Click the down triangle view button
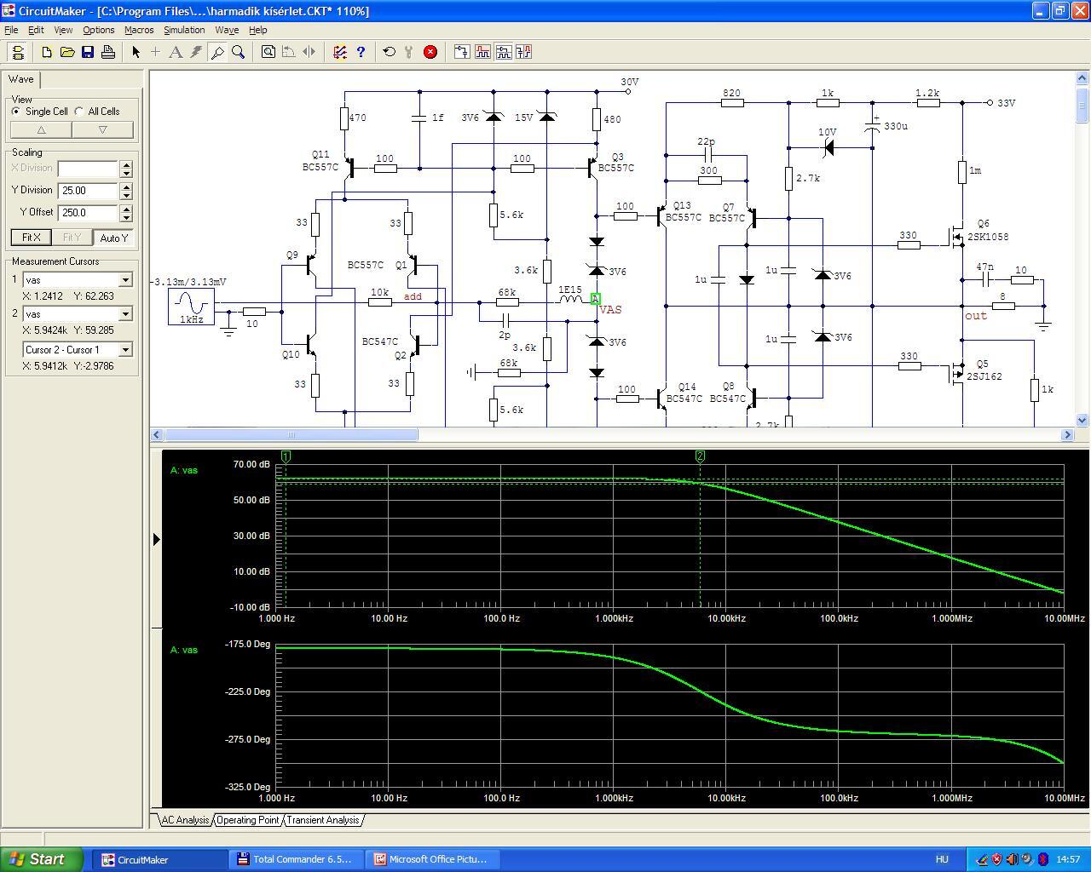 (x=102, y=130)
